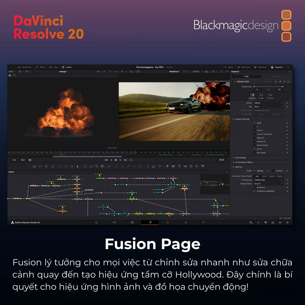The height and width of the screenshot is (305, 305).
Task: Click the play forward button
Action: pyautogui.click(x=120, y=160)
